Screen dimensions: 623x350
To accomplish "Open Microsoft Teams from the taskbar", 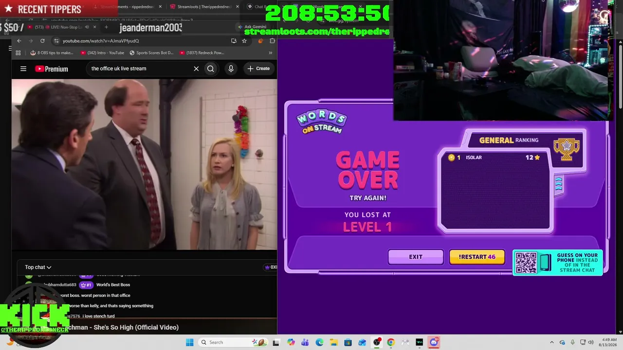I will [x=305, y=342].
